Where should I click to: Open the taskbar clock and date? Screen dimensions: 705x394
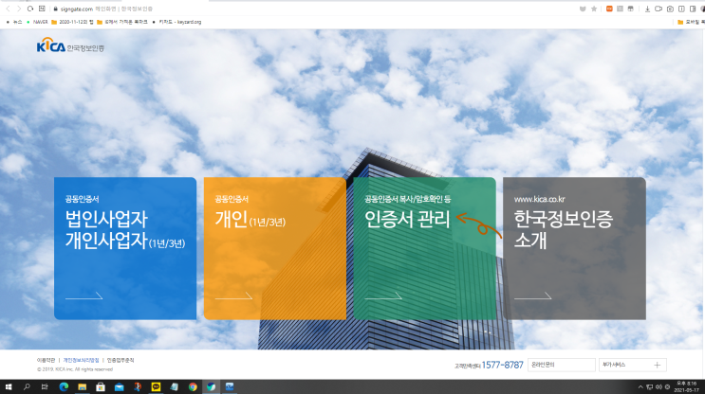(x=687, y=386)
